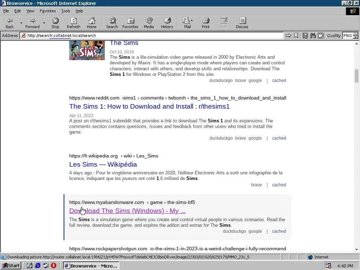The width and height of the screenshot is (360, 270).
Task: Click the bookmark ribbon icon by address bar
Action: click(x=296, y=36)
